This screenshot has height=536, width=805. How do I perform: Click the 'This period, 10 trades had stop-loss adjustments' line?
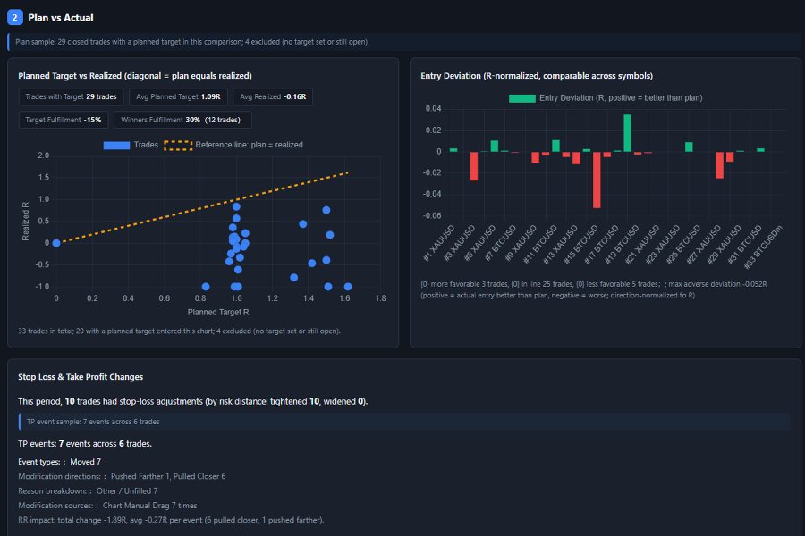tap(193, 402)
